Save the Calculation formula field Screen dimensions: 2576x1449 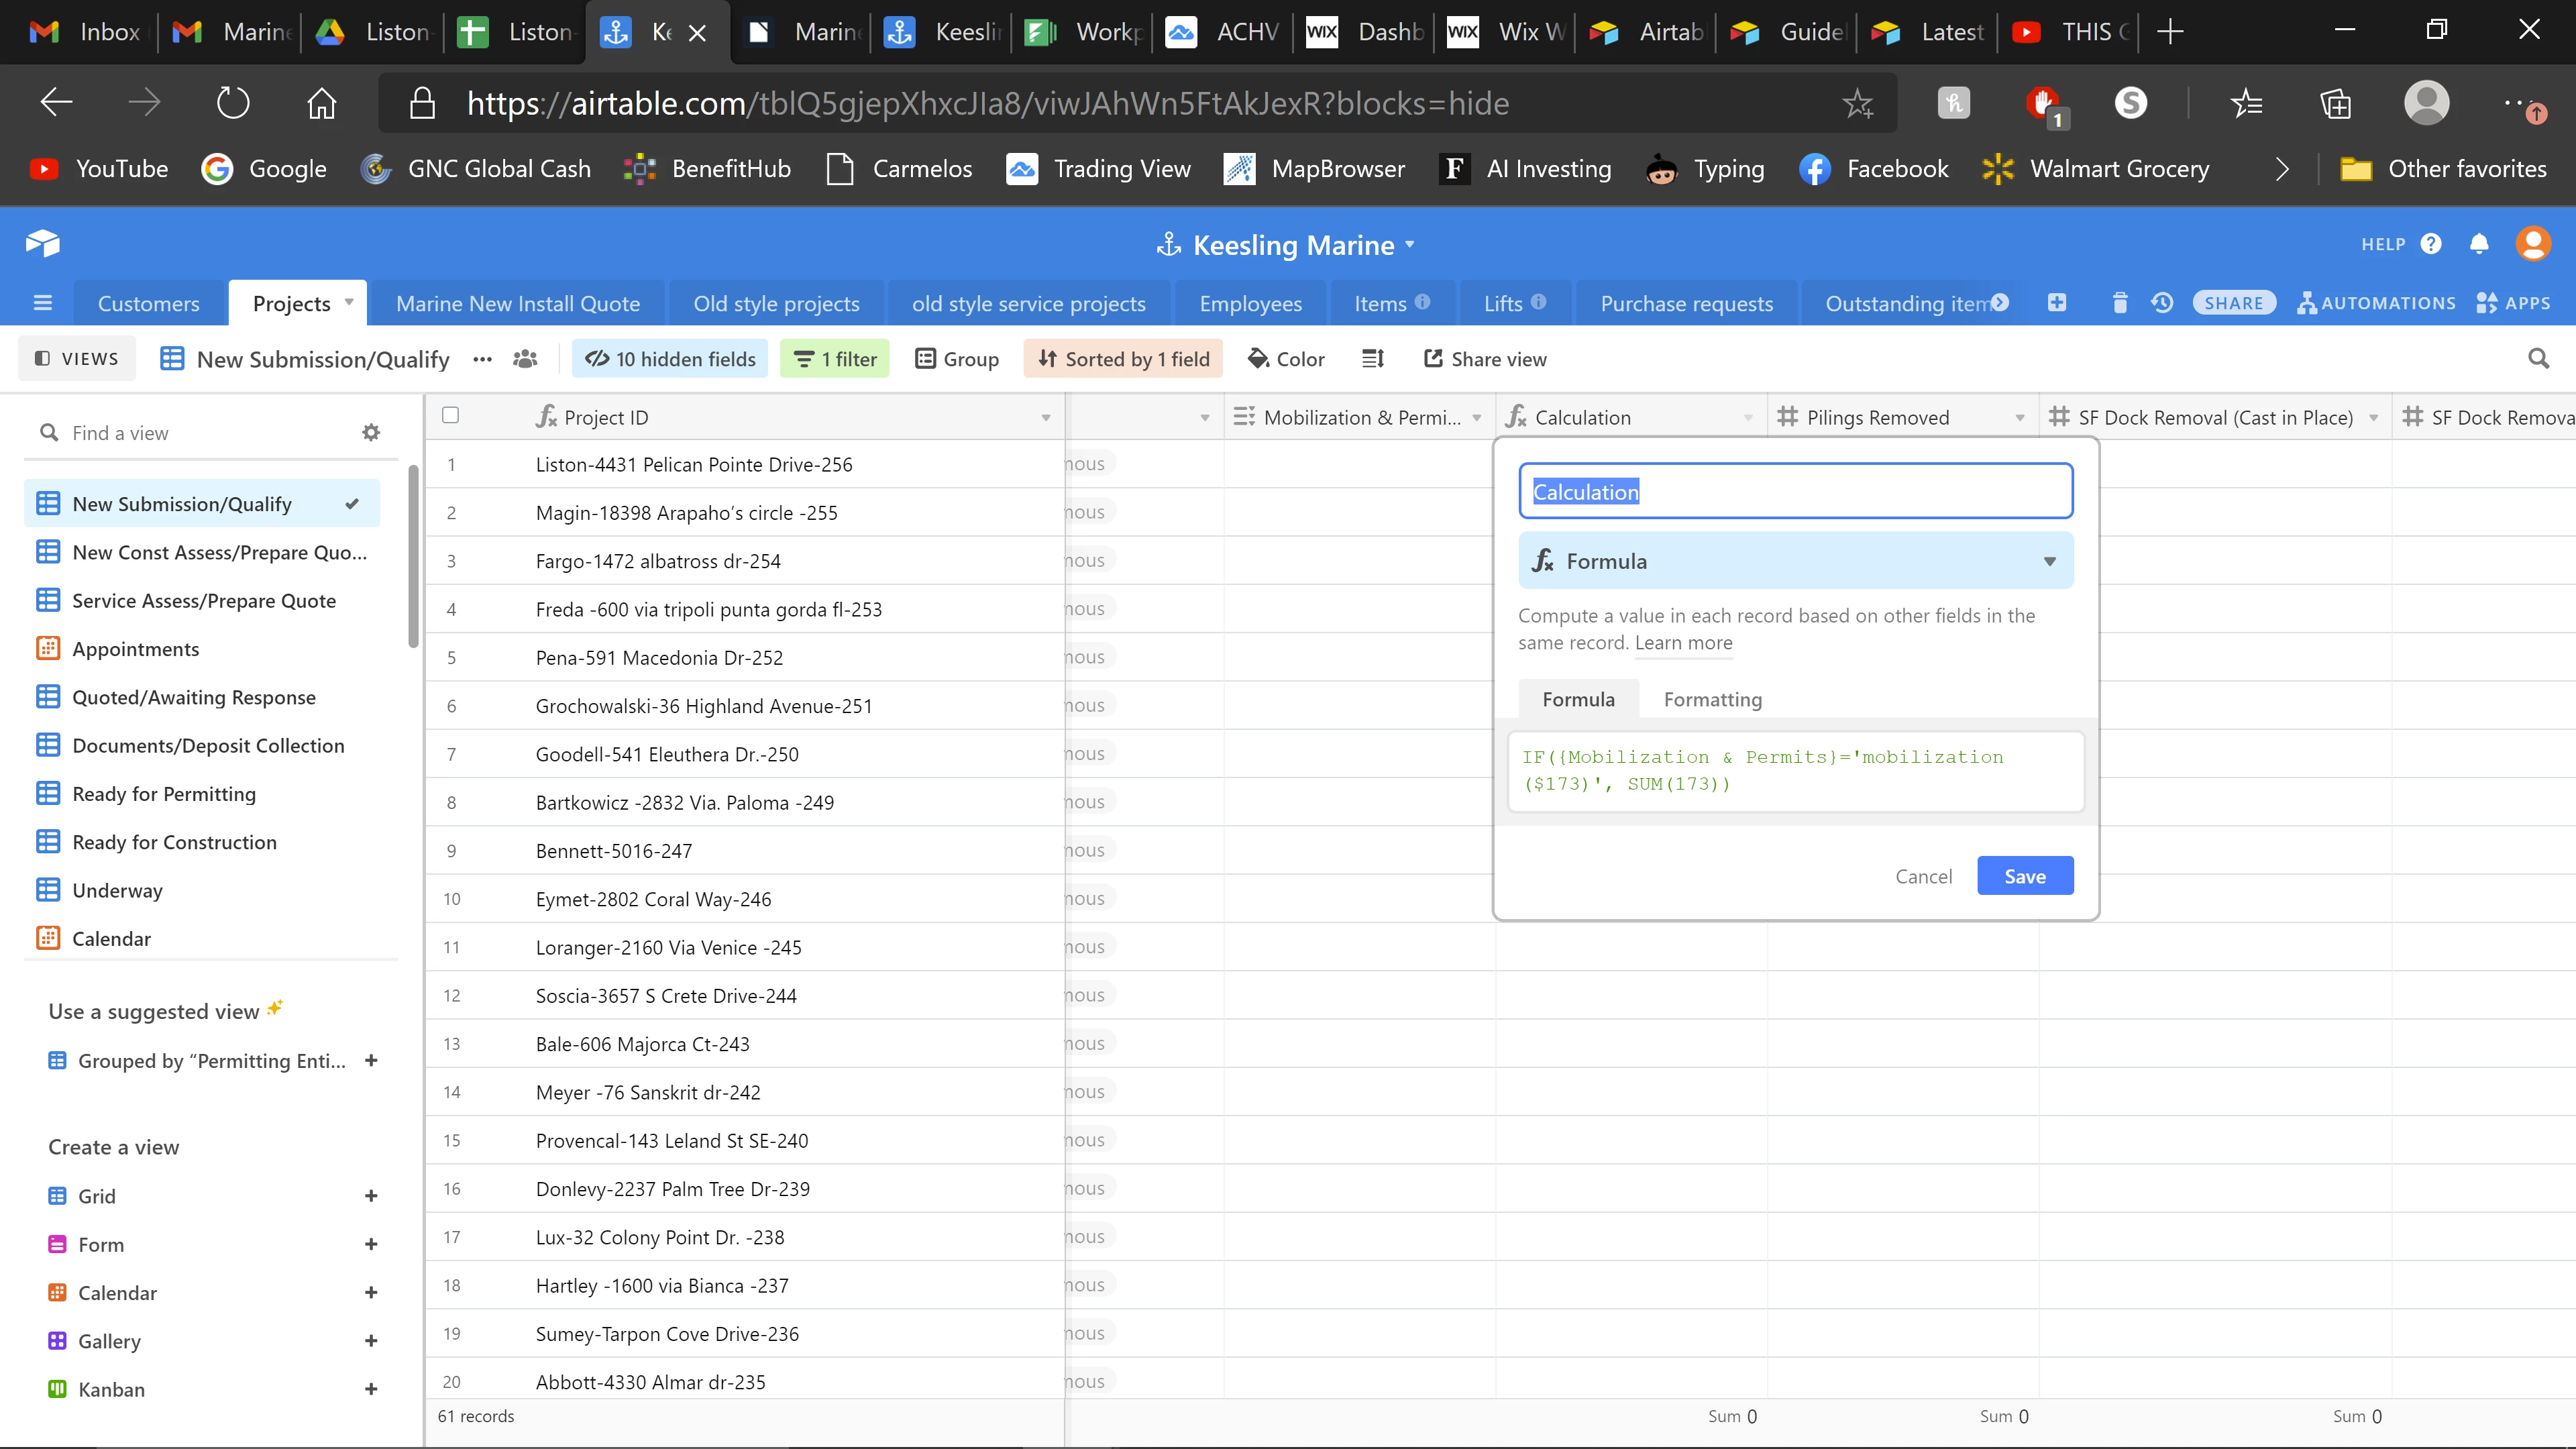pos(2025,876)
